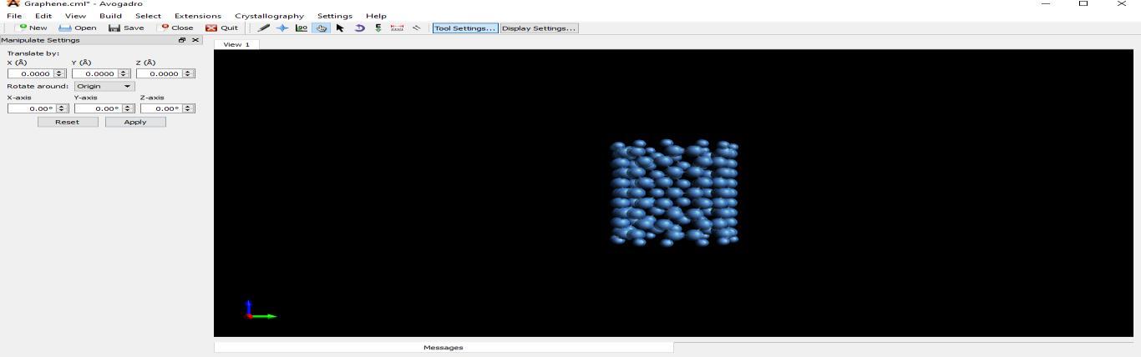The image size is (1141, 357).
Task: Click the Open file toolbar button
Action: (78, 28)
